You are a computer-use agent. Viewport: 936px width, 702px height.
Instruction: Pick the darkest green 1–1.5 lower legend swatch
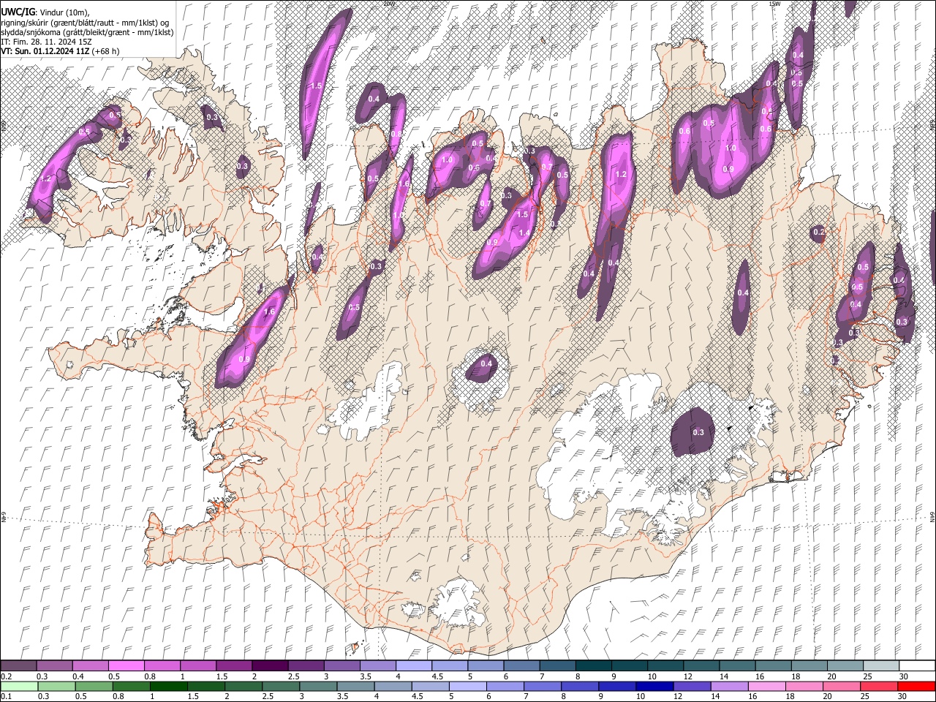tap(169, 687)
